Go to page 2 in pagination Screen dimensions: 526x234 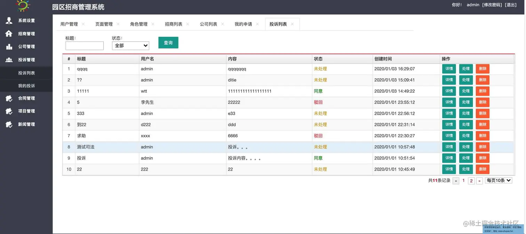pos(471,181)
